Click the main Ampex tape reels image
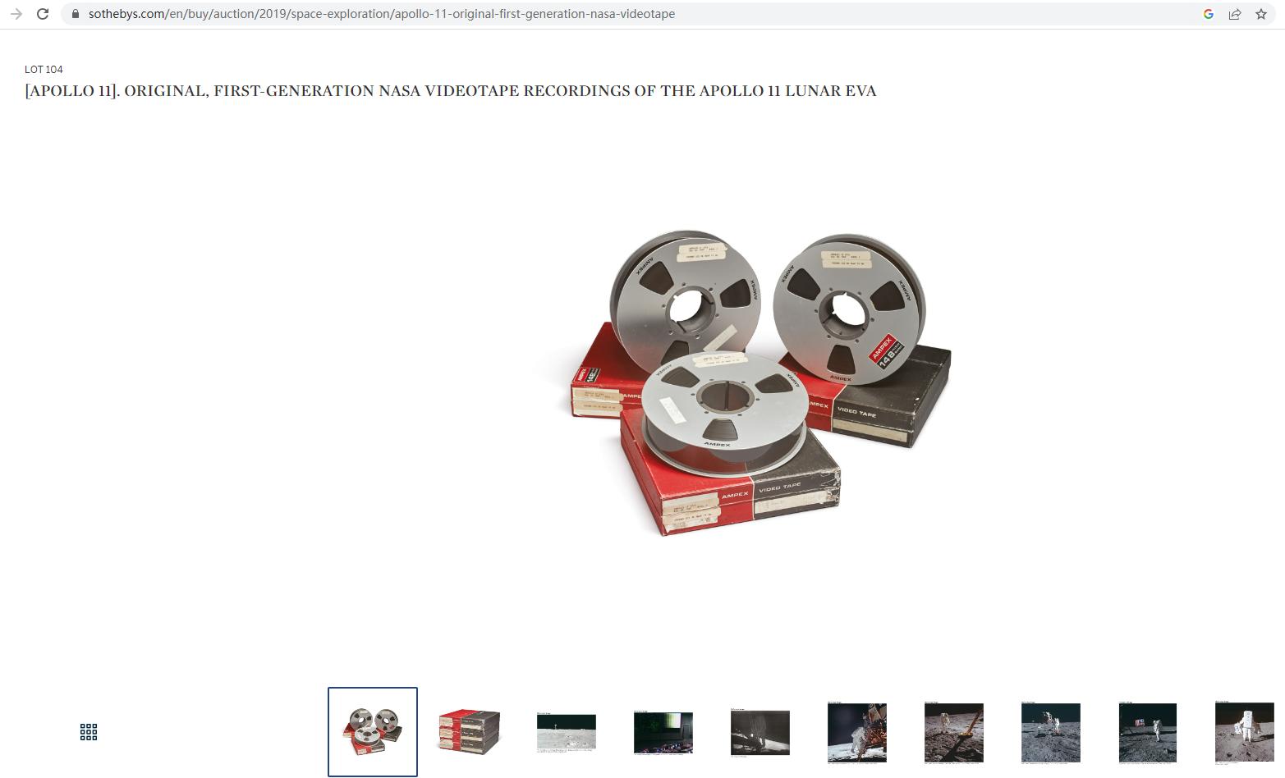Screen dimensions: 1285x778 point(760,382)
